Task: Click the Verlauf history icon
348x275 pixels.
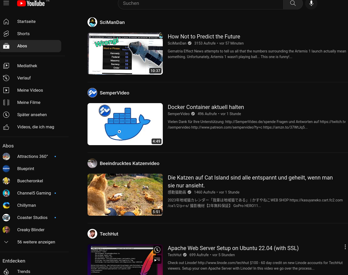Action: tap(6, 78)
